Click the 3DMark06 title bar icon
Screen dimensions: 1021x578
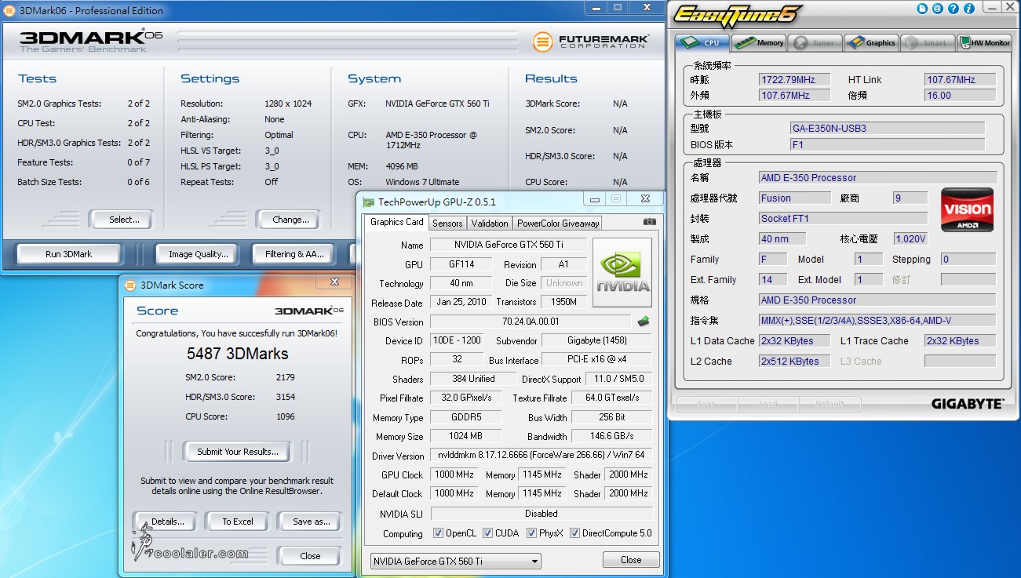point(9,10)
